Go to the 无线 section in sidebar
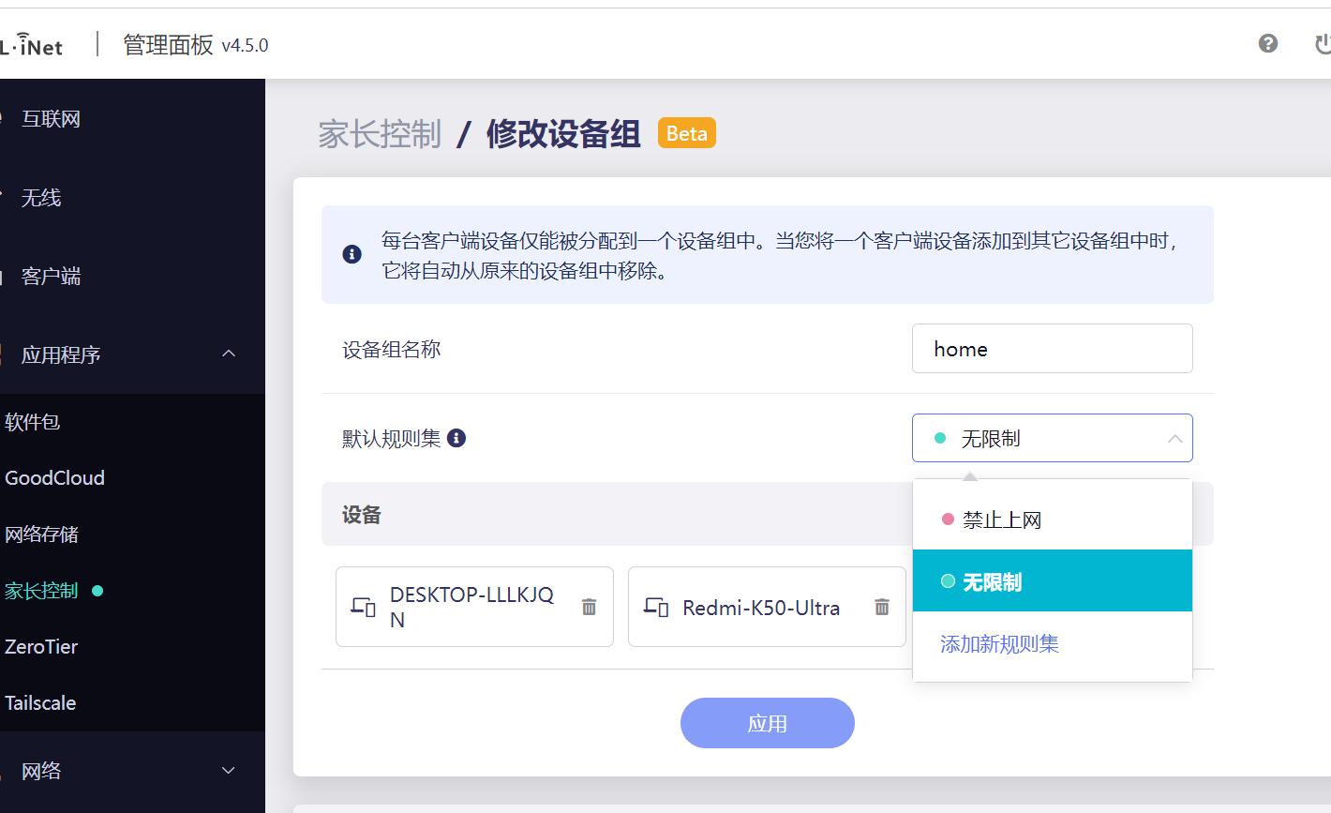Image resolution: width=1331 pixels, height=813 pixels. [44, 198]
